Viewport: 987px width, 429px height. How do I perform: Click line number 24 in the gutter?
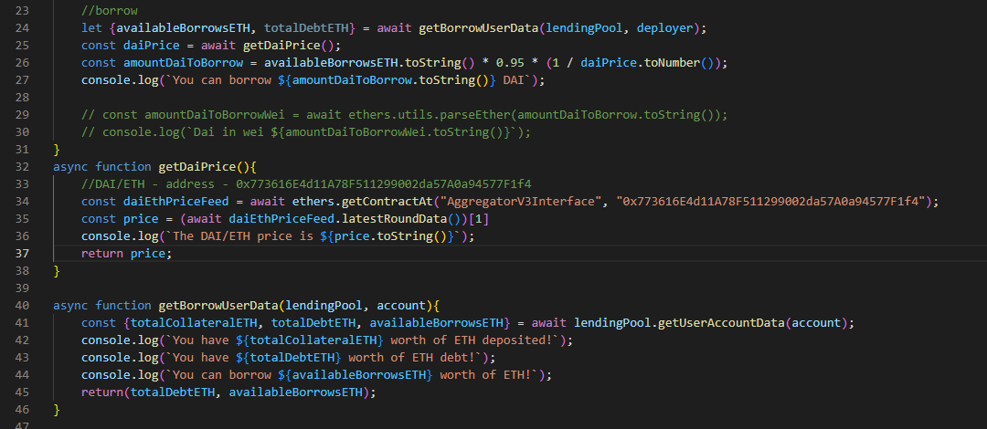click(x=22, y=28)
